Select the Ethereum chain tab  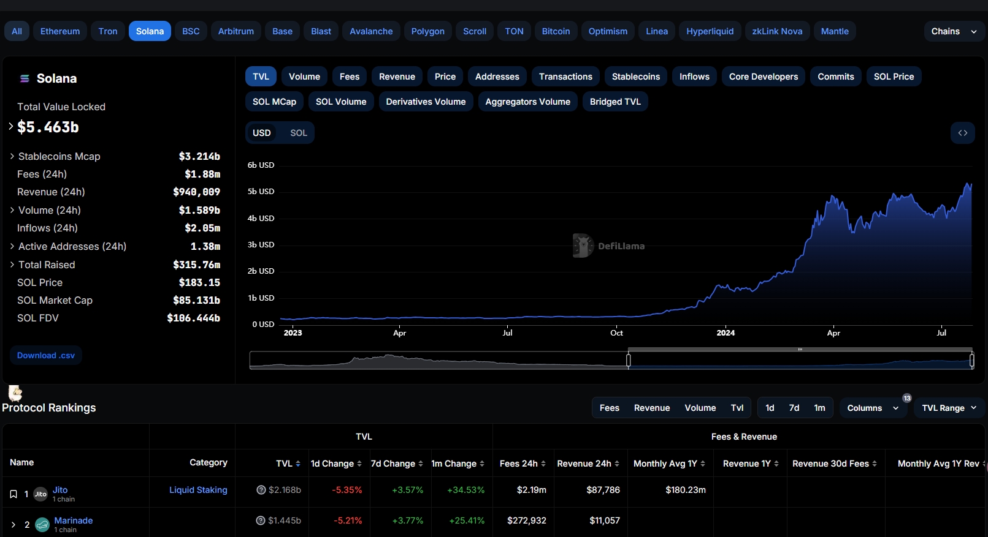(x=60, y=31)
